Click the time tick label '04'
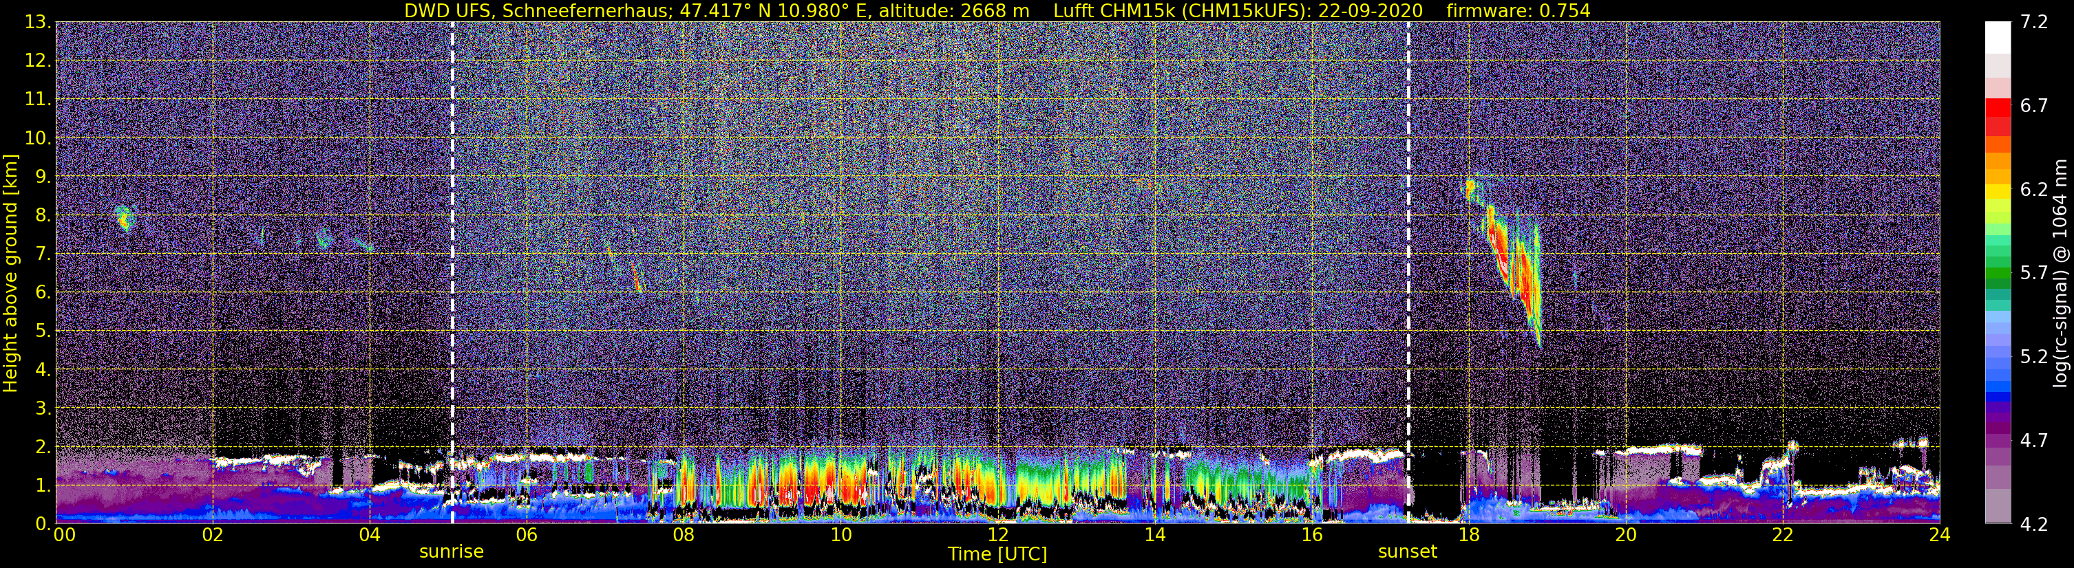Image resolution: width=2074 pixels, height=568 pixels. [370, 536]
